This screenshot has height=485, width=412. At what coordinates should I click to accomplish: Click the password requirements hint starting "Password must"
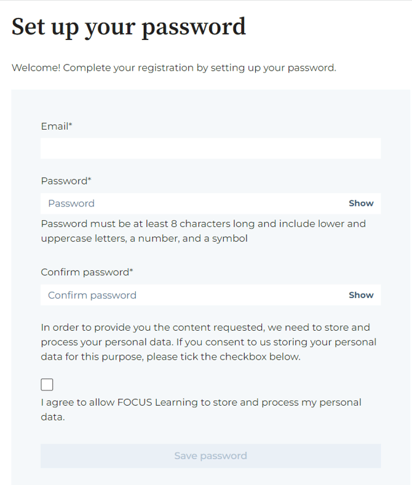point(203,224)
